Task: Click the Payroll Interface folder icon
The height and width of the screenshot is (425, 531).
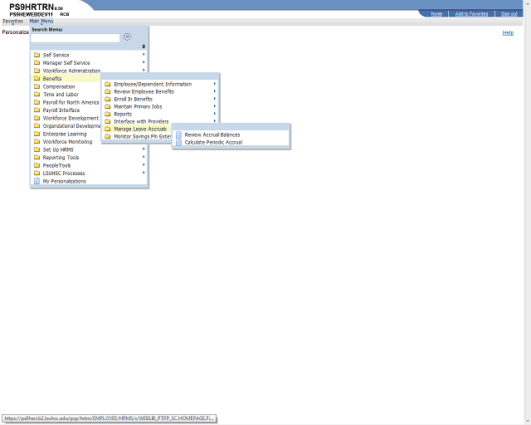Action: pos(37,110)
